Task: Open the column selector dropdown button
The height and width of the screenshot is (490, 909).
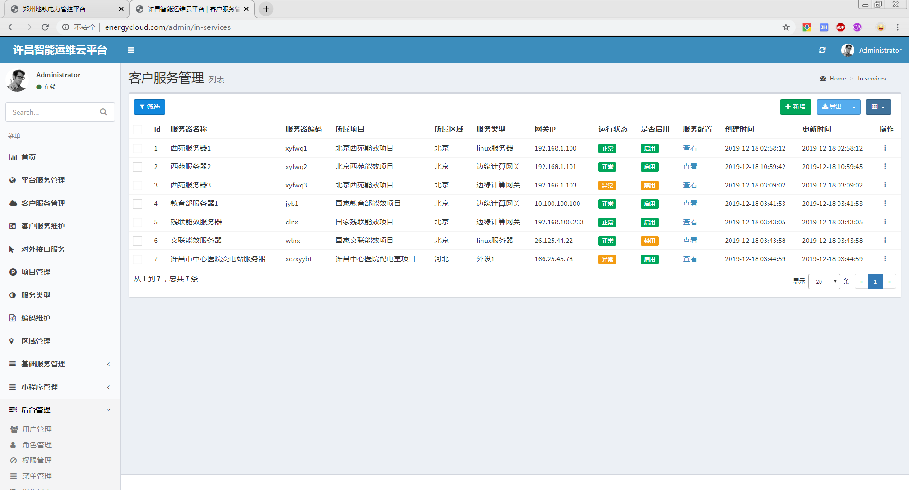Action: click(x=878, y=107)
